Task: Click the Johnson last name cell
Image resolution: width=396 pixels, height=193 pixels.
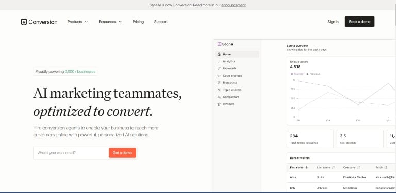Action: (322, 188)
